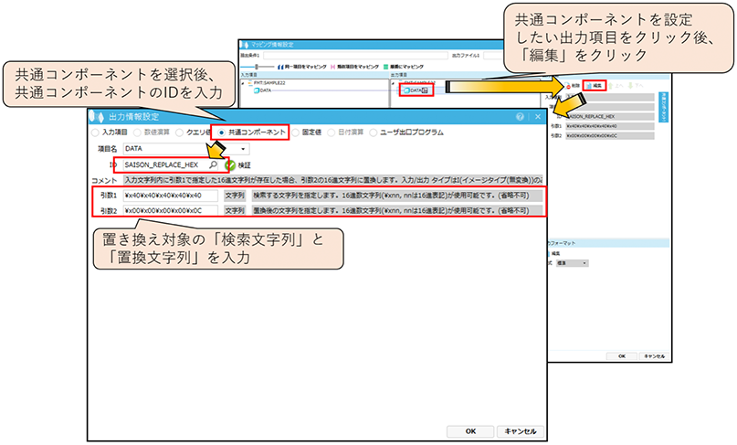Click the 削除 delete icon in mapping window
The width and height of the screenshot is (737, 445).
pyautogui.click(x=566, y=84)
